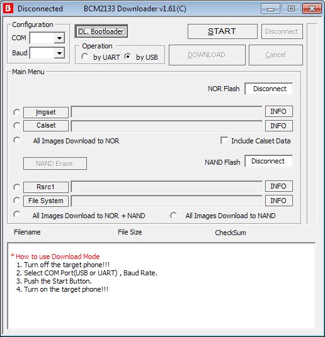This screenshot has width=325, height=337.
Task: Click the File System path field
Action: 167,201
